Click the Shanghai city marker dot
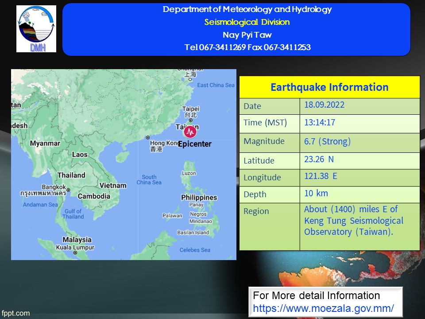The height and width of the screenshot is (319, 425). (190, 79)
